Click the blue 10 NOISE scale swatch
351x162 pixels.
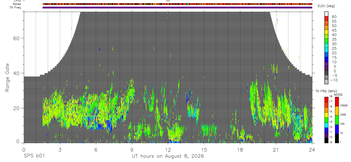337,129
